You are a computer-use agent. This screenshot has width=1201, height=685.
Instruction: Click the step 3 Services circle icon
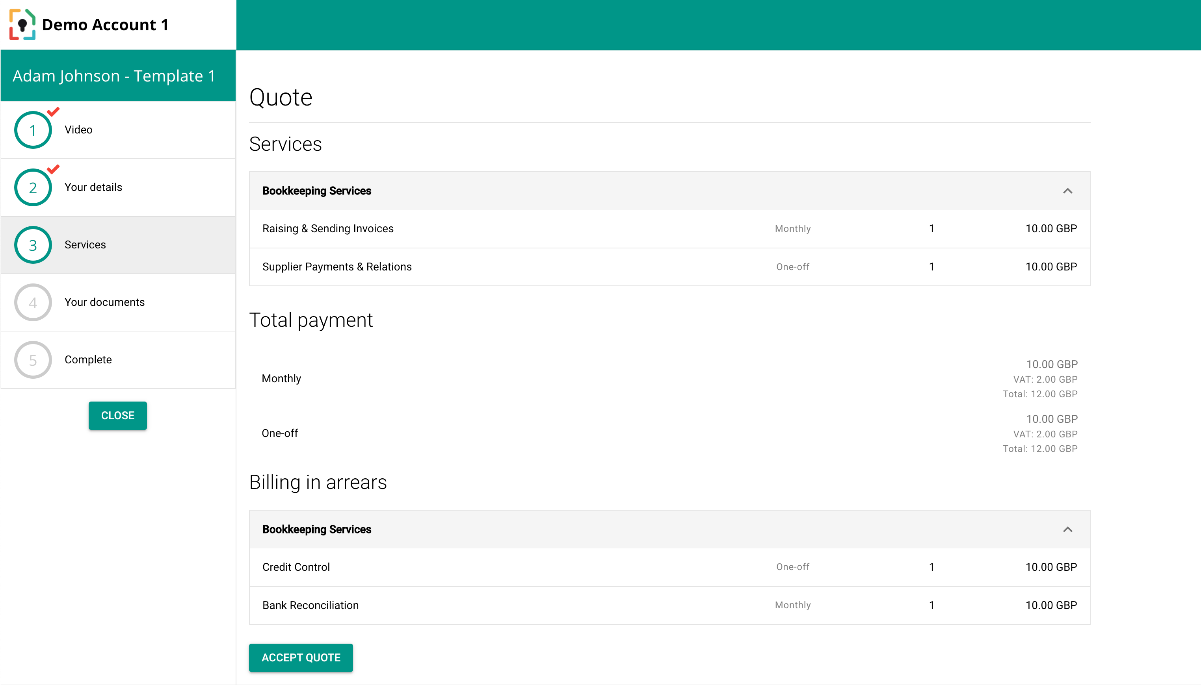32,244
